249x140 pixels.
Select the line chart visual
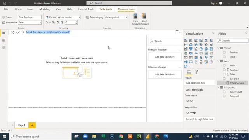point(186,45)
